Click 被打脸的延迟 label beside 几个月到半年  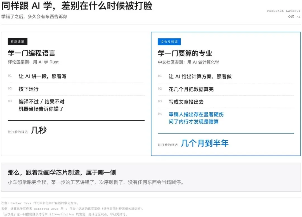[167, 145]
